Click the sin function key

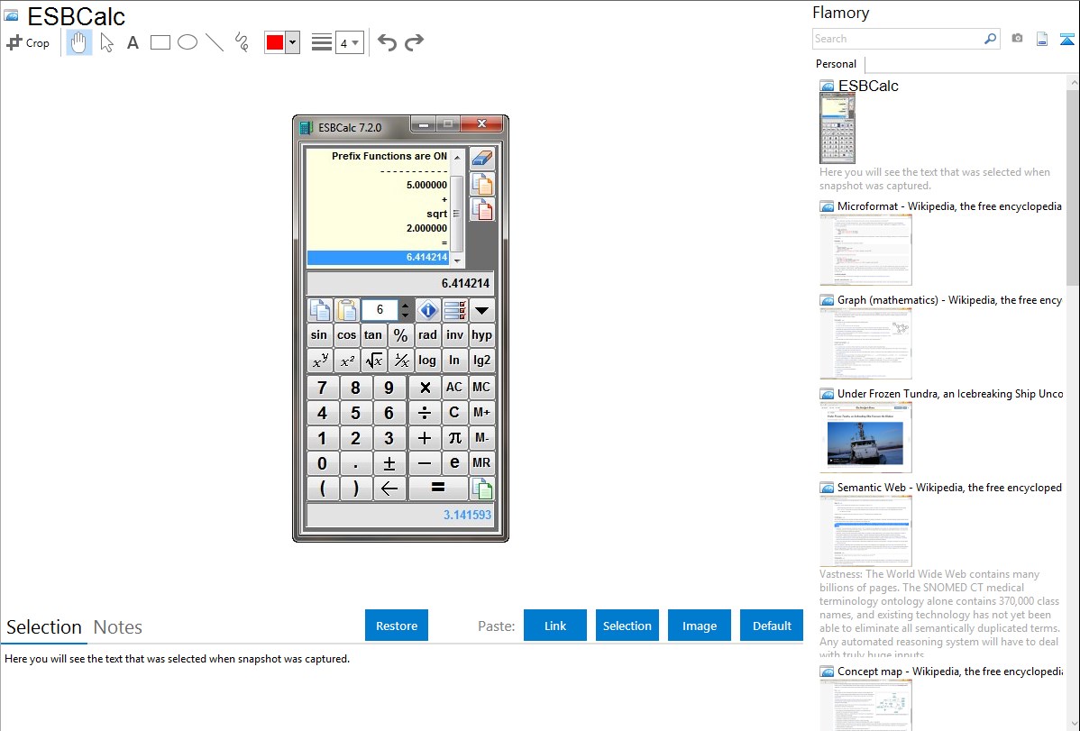pos(319,335)
